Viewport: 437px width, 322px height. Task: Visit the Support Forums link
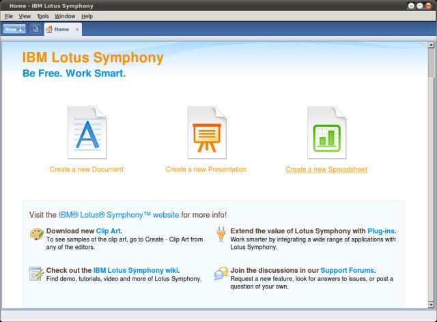[x=347, y=270]
